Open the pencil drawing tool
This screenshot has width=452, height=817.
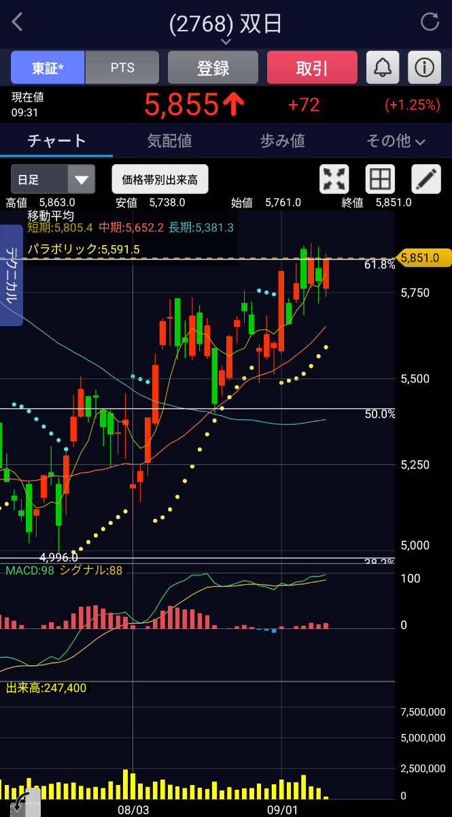tap(426, 179)
